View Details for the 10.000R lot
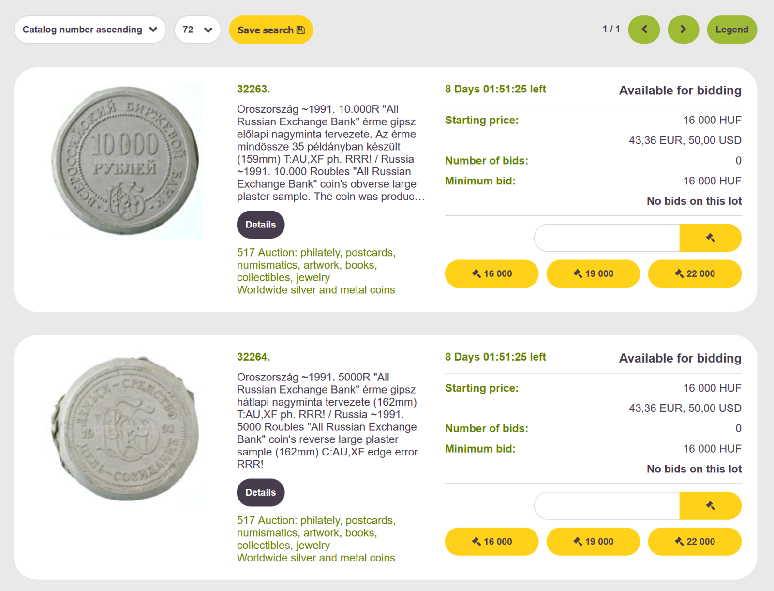Screen dimensions: 774x591 [260, 225]
